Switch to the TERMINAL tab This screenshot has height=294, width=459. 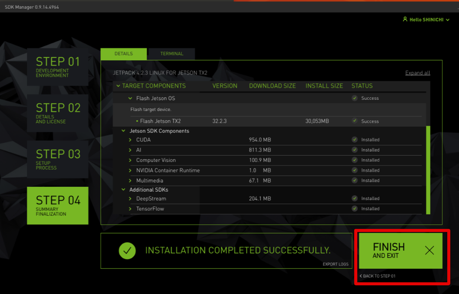coord(171,54)
